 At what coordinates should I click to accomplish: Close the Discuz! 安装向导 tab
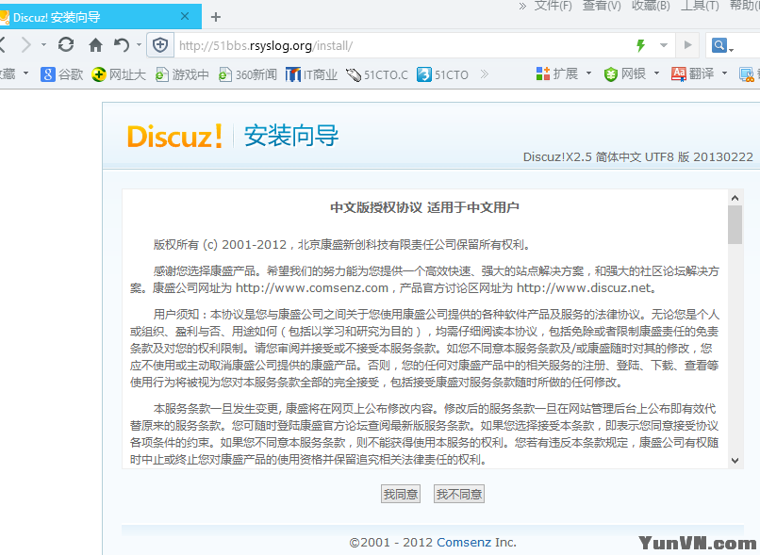[185, 16]
